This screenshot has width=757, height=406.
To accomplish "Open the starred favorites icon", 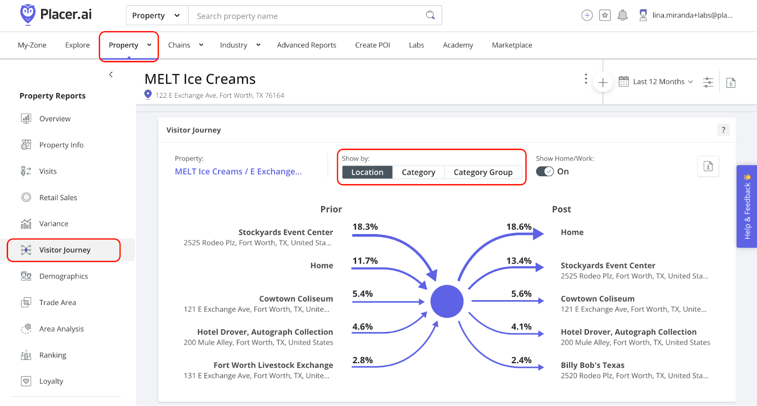I will click(x=605, y=15).
